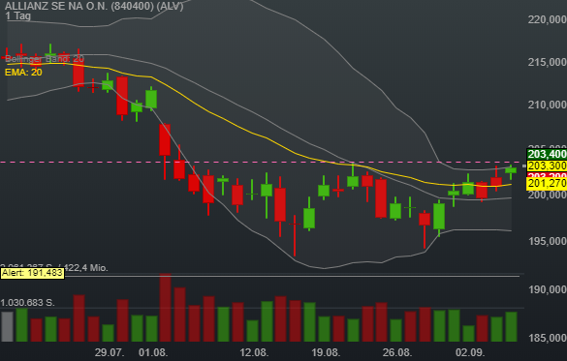567x361 pixels.
Task: Click the yellow 203,300 price tag
Action: click(x=547, y=165)
